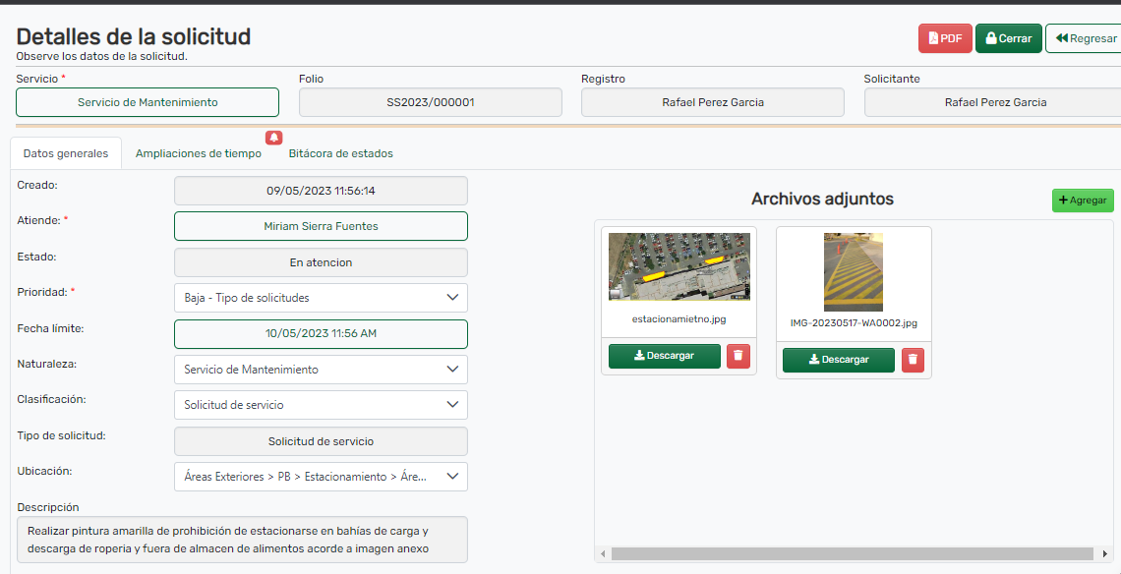Open the parking lot aerial thumbnail
The height and width of the screenshot is (574, 1121).
(x=678, y=266)
